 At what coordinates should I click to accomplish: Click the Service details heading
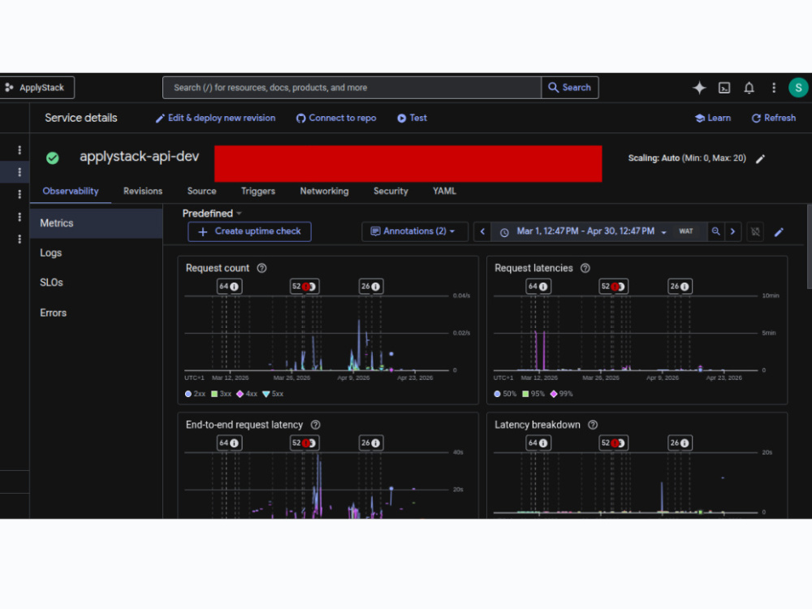pos(80,118)
